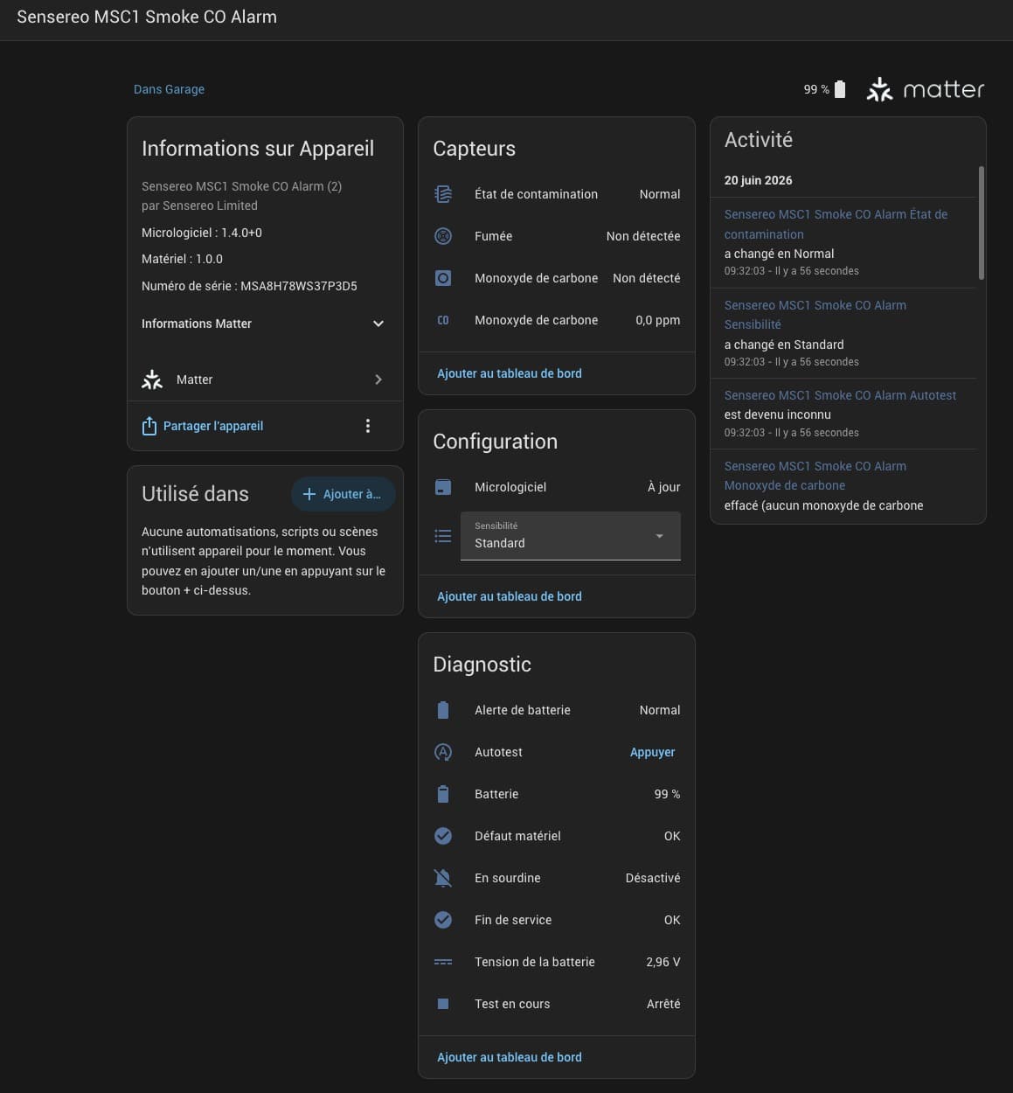Click the CO ppm sensor icon
Screen dimensions: 1013x1093
[x=443, y=320]
